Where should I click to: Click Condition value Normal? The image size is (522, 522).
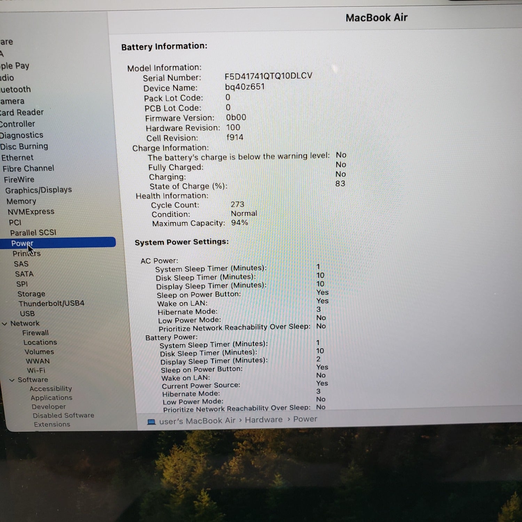tap(244, 213)
